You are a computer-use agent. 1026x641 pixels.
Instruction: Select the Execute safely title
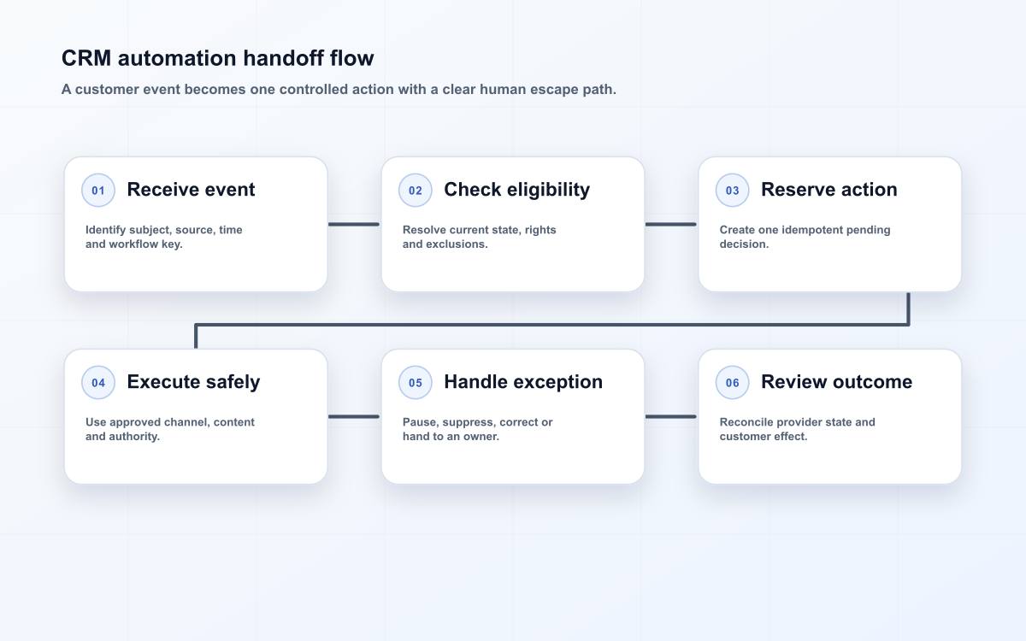point(193,382)
